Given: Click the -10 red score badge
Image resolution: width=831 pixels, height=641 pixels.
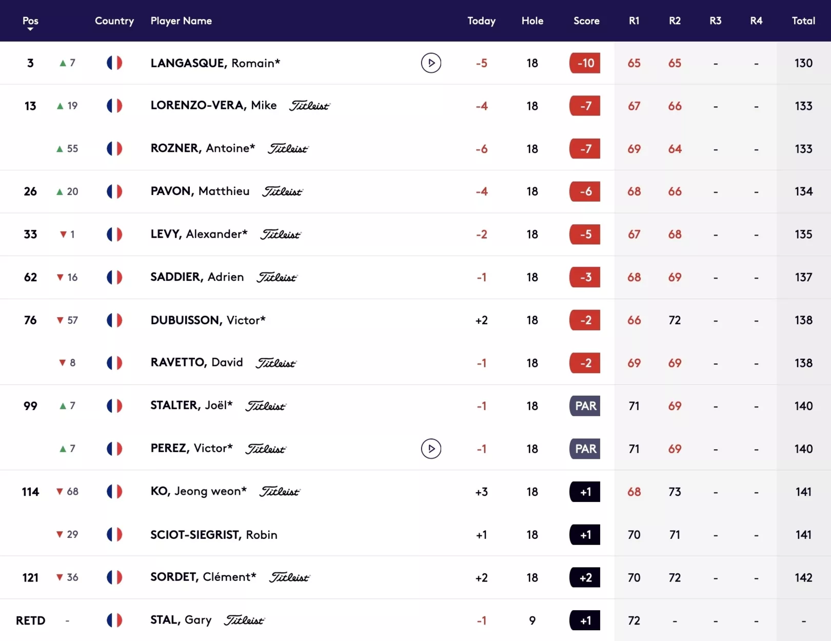Looking at the screenshot, I should 585,63.
